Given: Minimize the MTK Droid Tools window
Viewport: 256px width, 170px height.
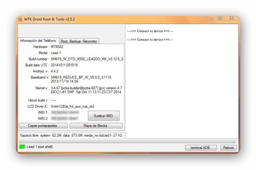Looking at the screenshot, I should pyautogui.click(x=212, y=18).
